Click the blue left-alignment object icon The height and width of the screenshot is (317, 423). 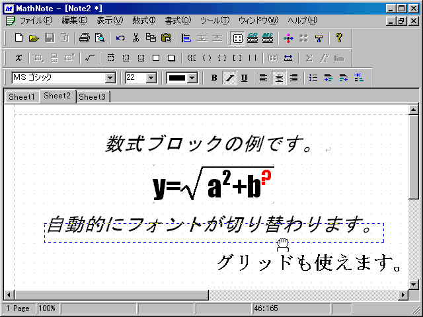pyautogui.click(x=186, y=38)
